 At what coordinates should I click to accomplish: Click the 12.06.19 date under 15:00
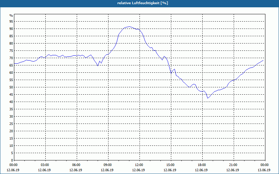(170, 170)
